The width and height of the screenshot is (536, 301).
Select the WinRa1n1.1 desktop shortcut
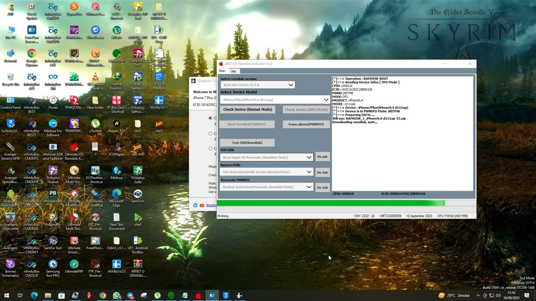click(159, 103)
